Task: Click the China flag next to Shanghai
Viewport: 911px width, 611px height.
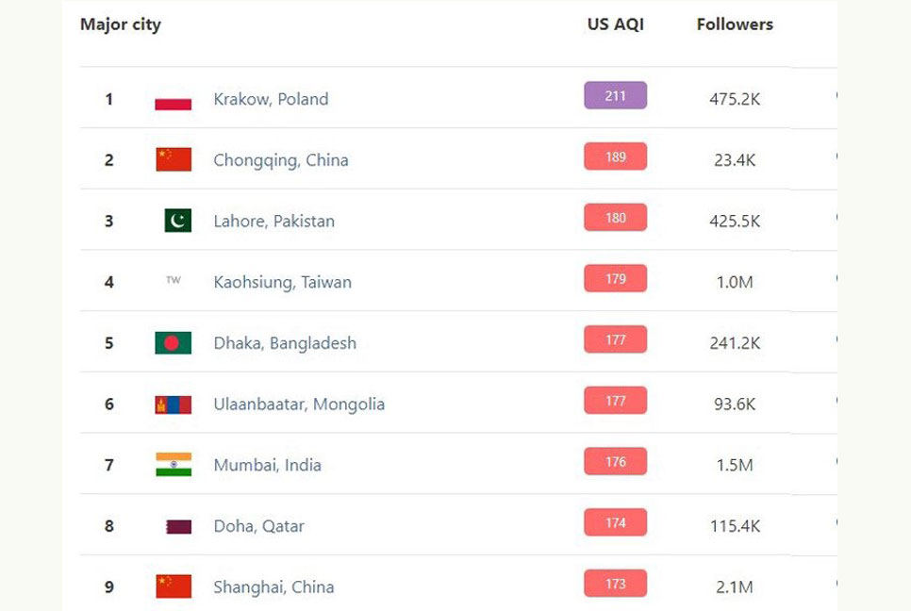Action: click(174, 586)
